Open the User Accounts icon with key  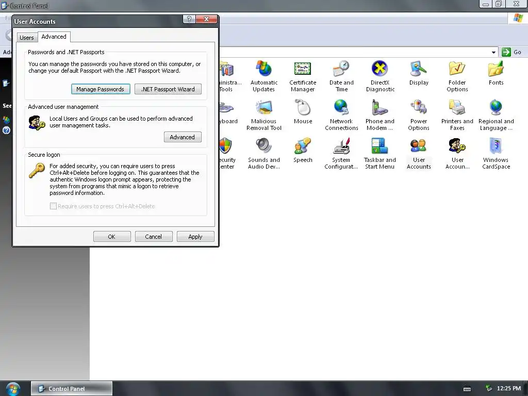[457, 154]
